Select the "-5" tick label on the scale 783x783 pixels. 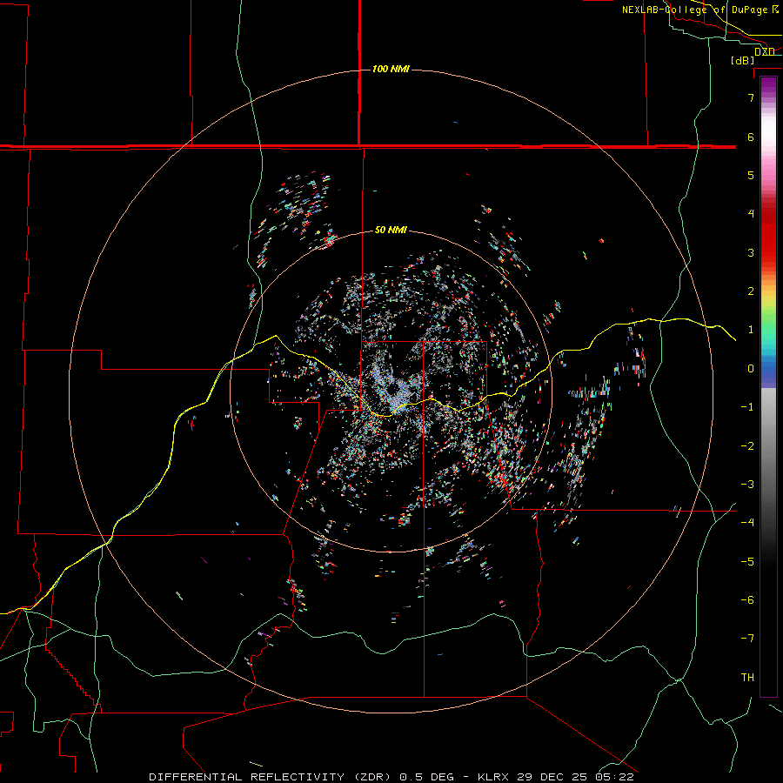(x=747, y=562)
